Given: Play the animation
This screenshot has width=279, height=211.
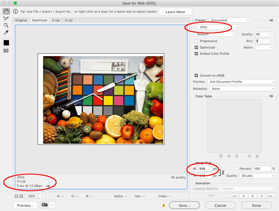Looking at the screenshot, I should 253,196.
